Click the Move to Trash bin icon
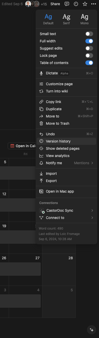The width and height of the screenshot is (99, 338). tap(41, 123)
